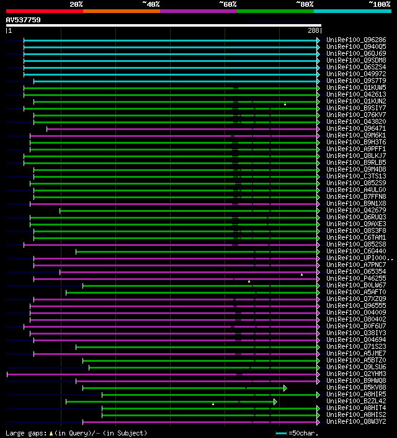
Task: Open hit UniRef100_O49972
Action: [356, 74]
